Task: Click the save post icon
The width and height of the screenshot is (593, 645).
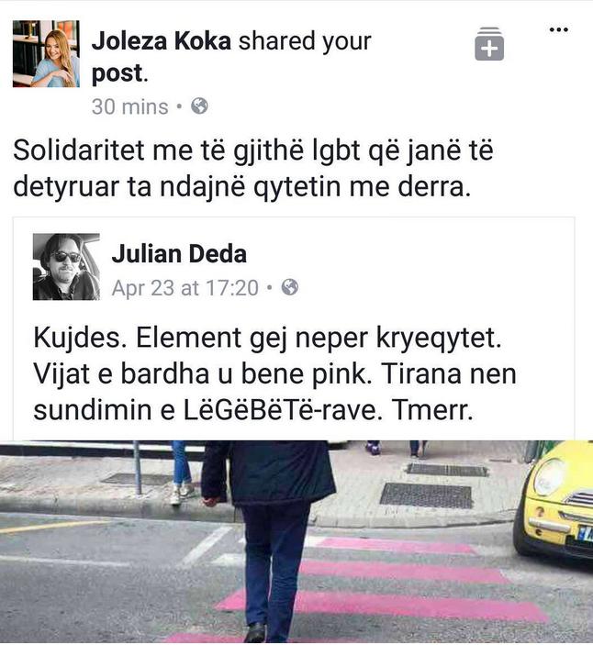Action: click(489, 44)
